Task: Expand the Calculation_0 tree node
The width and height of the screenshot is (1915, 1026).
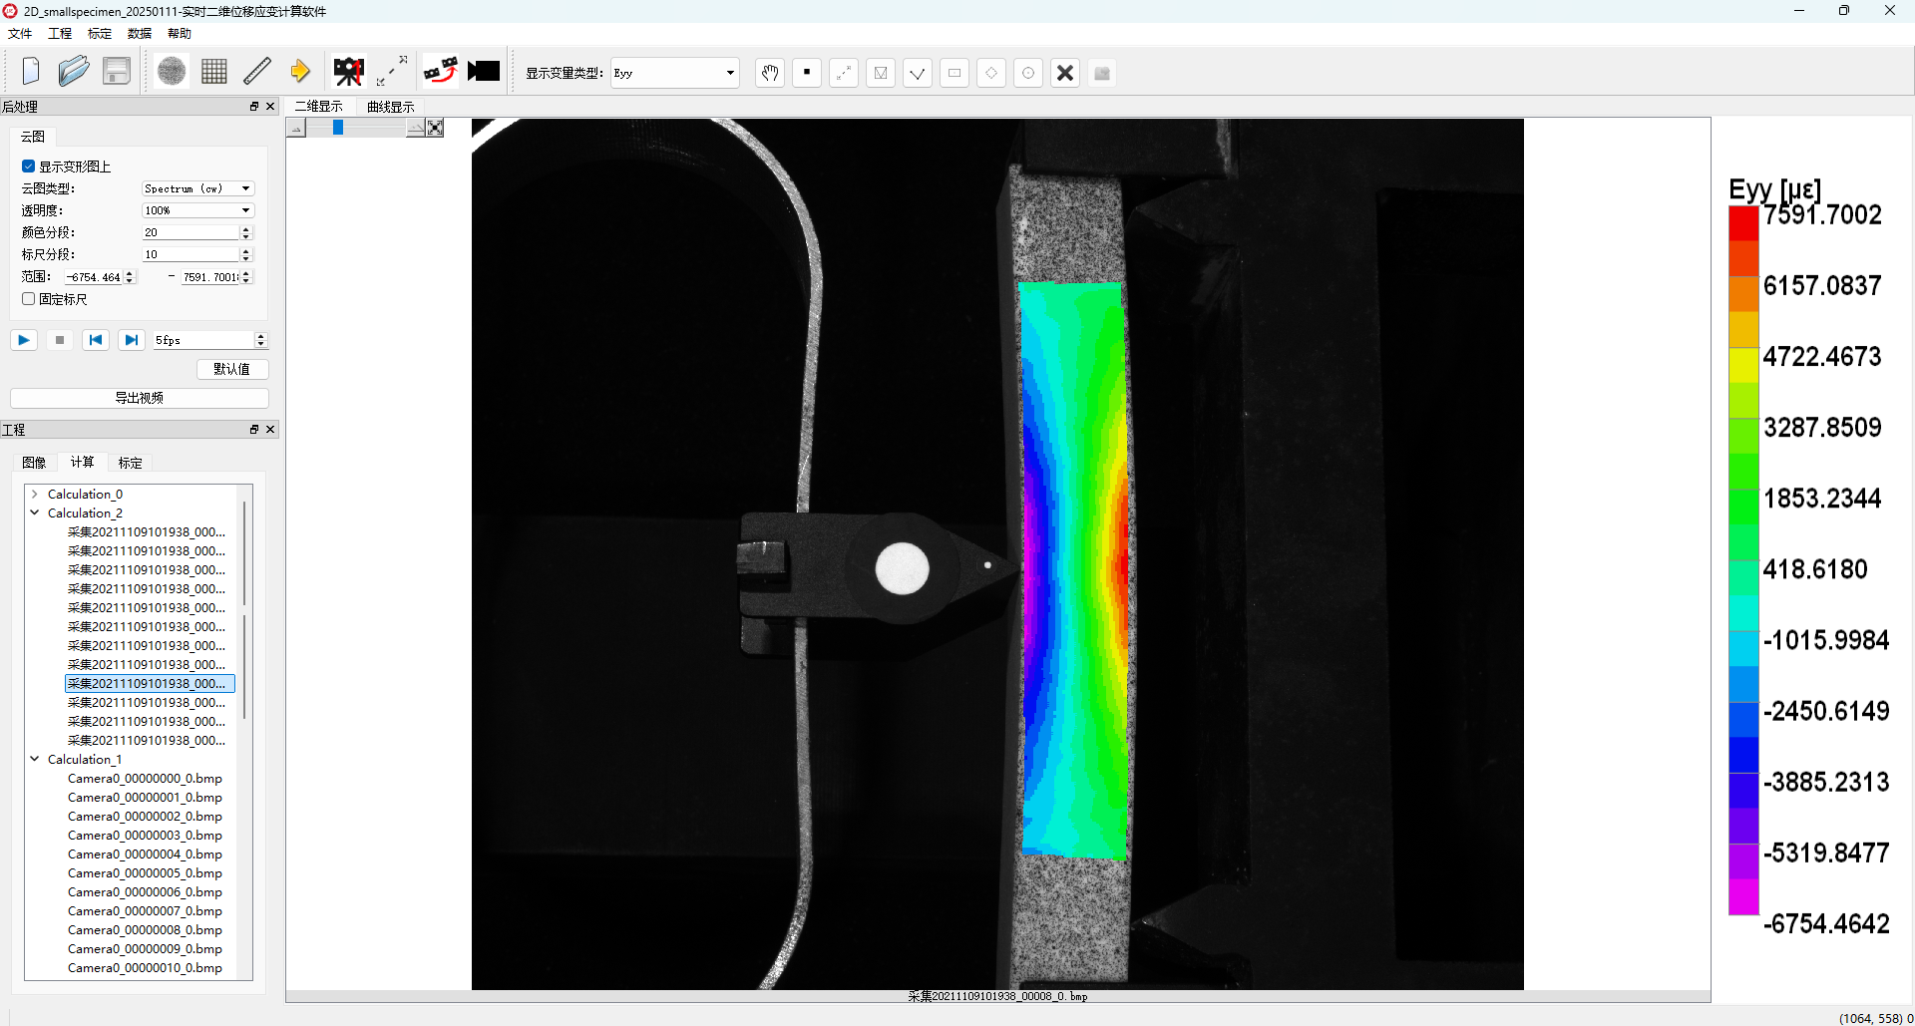Action: [35, 495]
